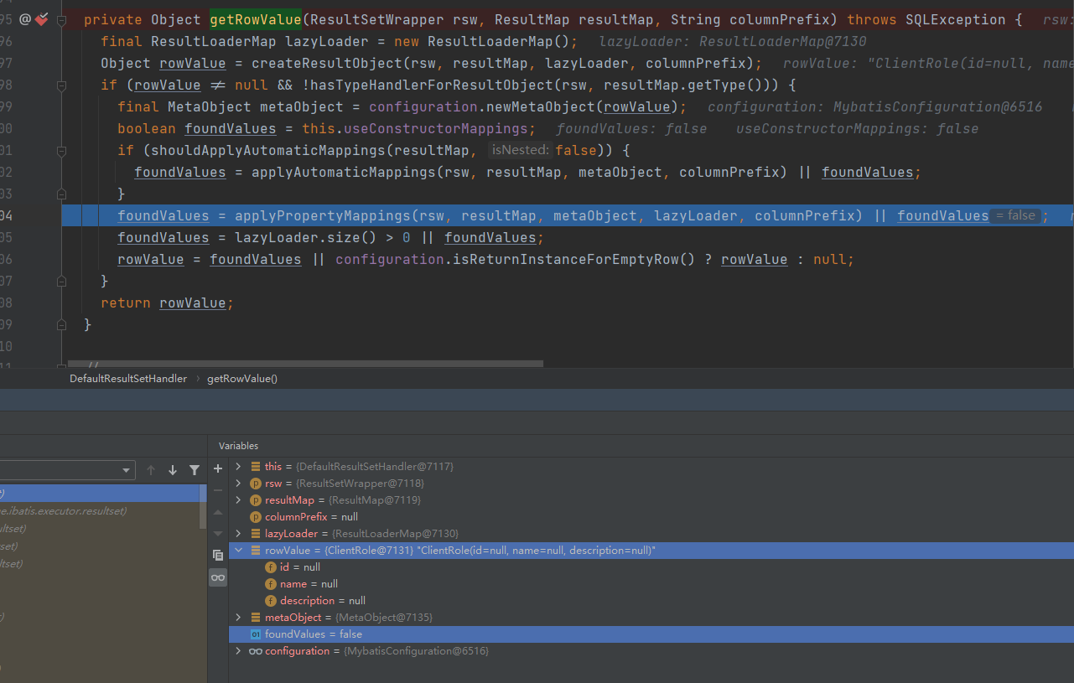
Task: Toggle Show Watches glasses icon
Action: (x=218, y=577)
